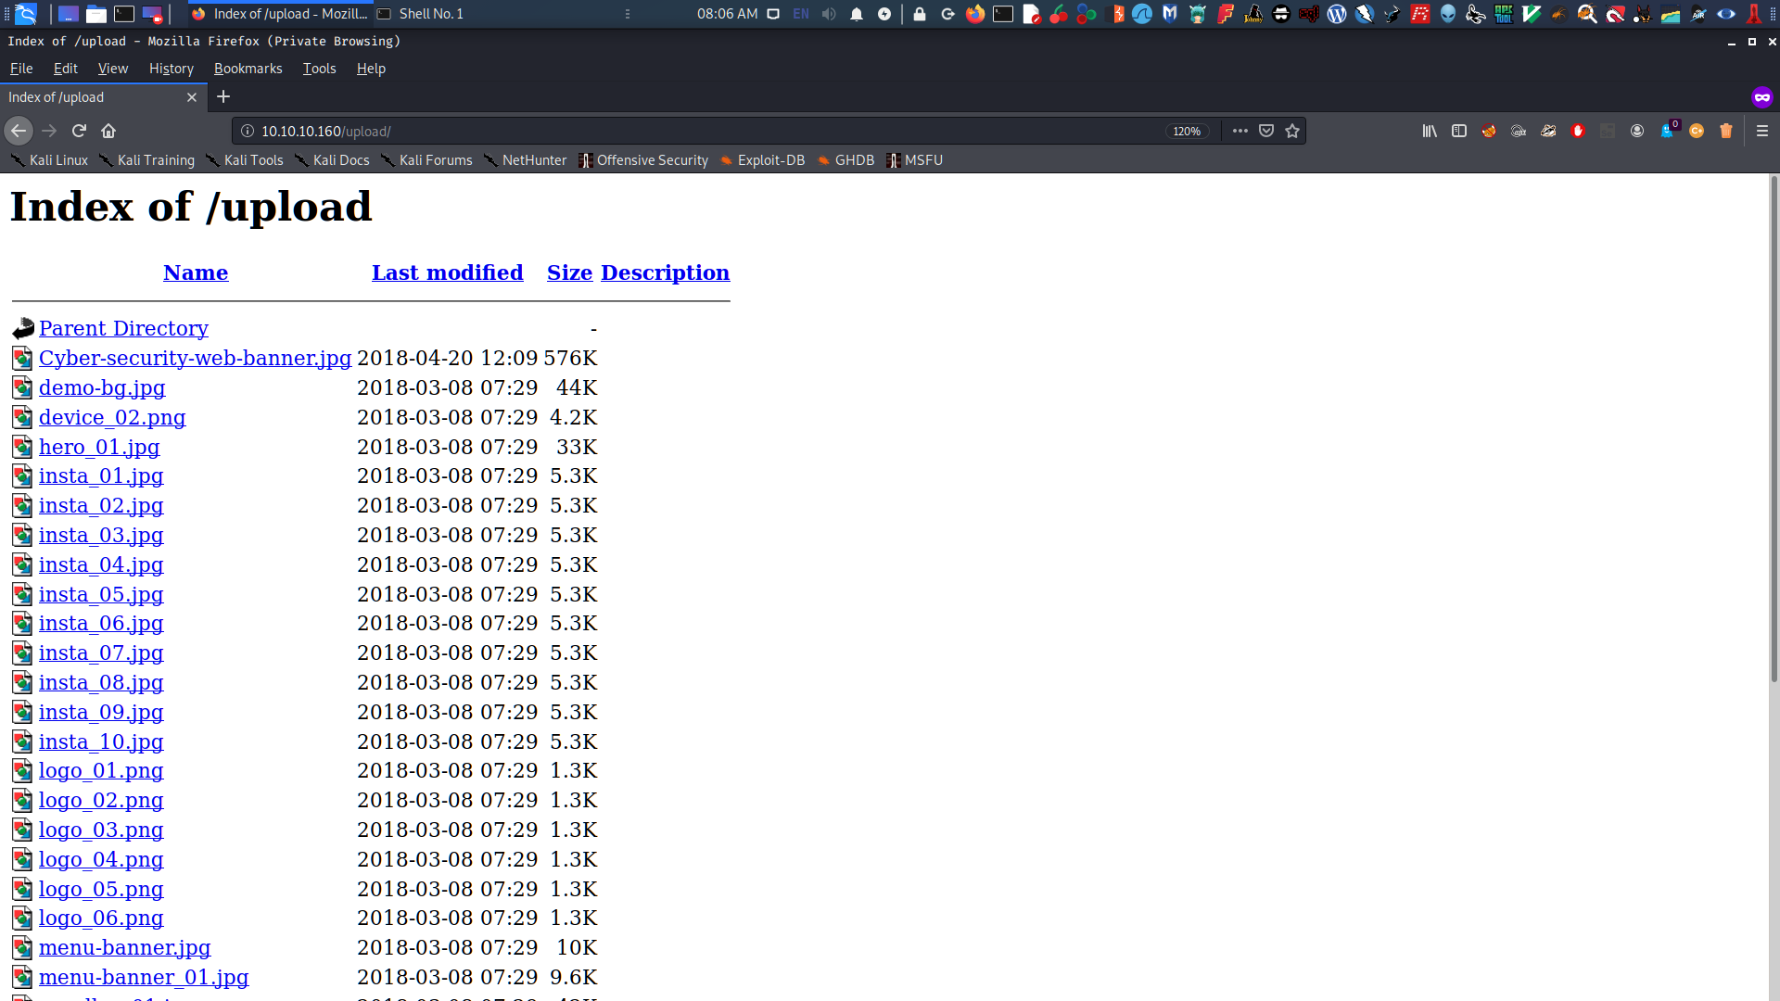Click the Last modified column header
This screenshot has width=1780, height=1001.
pos(446,272)
